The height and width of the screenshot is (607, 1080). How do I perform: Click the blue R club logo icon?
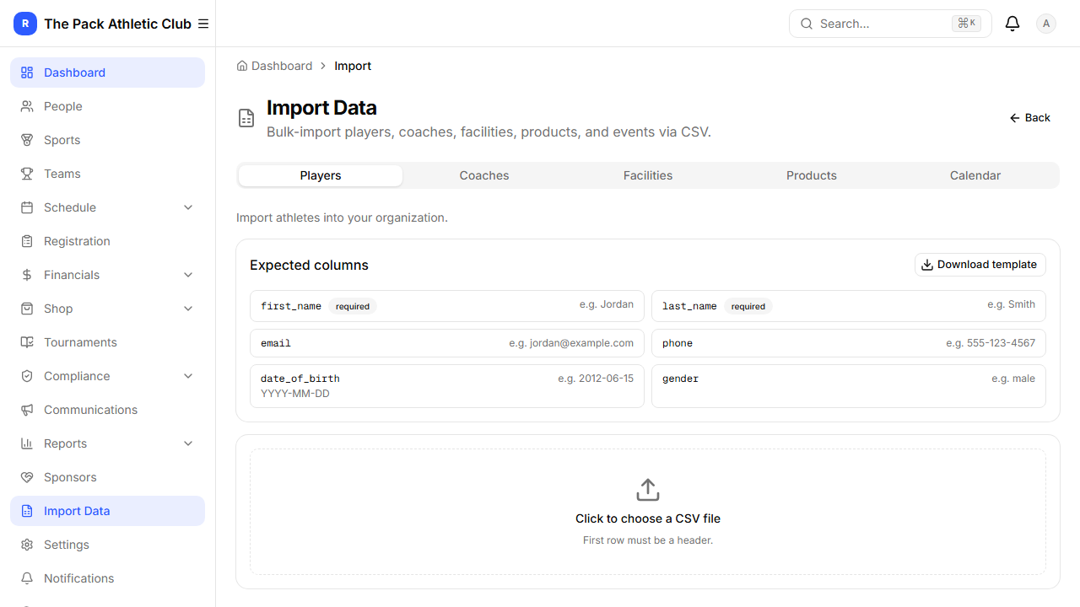click(x=25, y=24)
